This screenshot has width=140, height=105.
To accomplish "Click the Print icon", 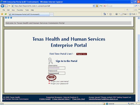I will tap(116, 14).
